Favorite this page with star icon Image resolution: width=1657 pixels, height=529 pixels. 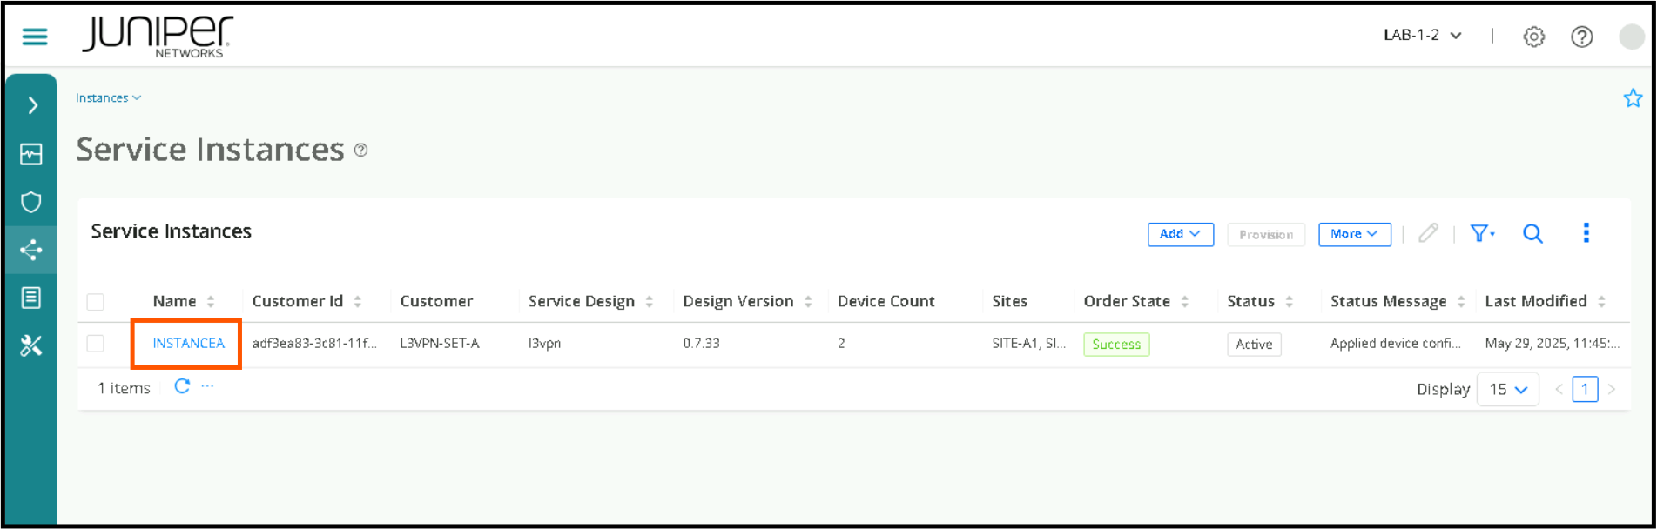click(x=1633, y=98)
